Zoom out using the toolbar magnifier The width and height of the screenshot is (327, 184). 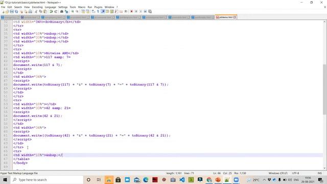pos(77,11)
